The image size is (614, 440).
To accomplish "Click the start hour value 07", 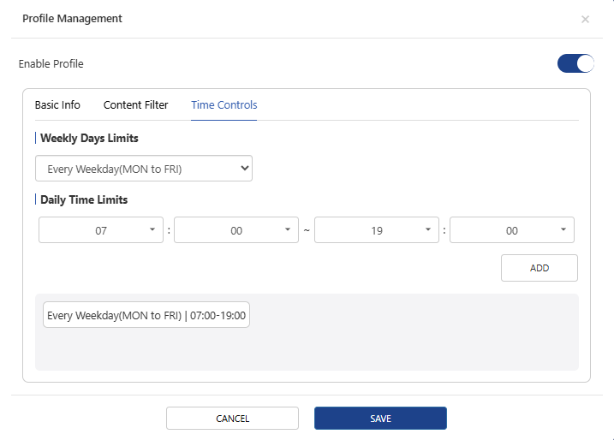I will click(x=101, y=230).
